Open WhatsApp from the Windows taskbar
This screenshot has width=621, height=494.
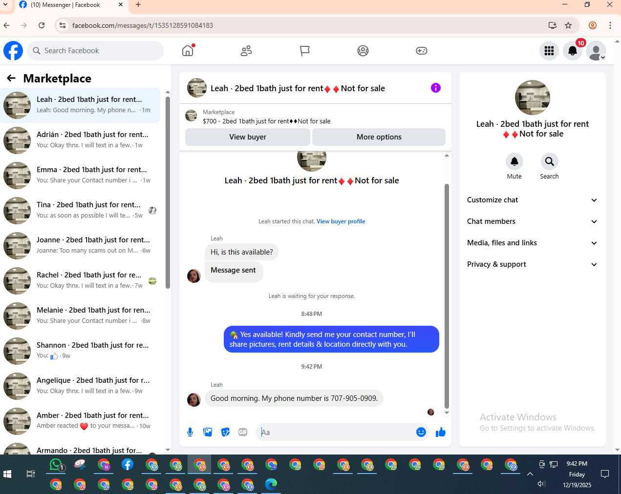(57, 465)
